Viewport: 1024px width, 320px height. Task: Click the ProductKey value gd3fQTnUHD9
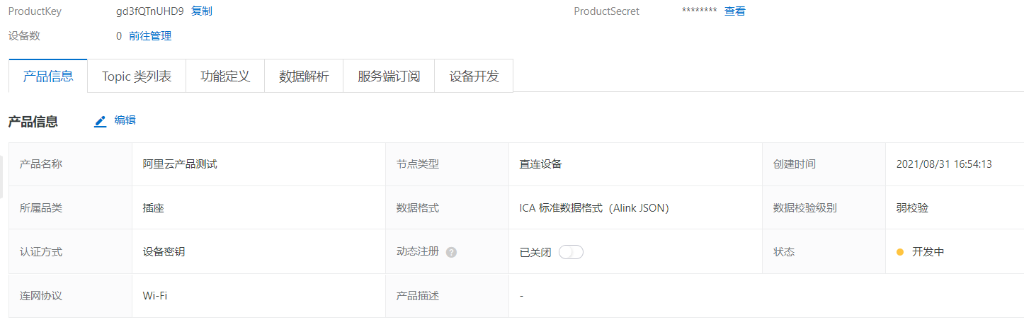pos(149,11)
